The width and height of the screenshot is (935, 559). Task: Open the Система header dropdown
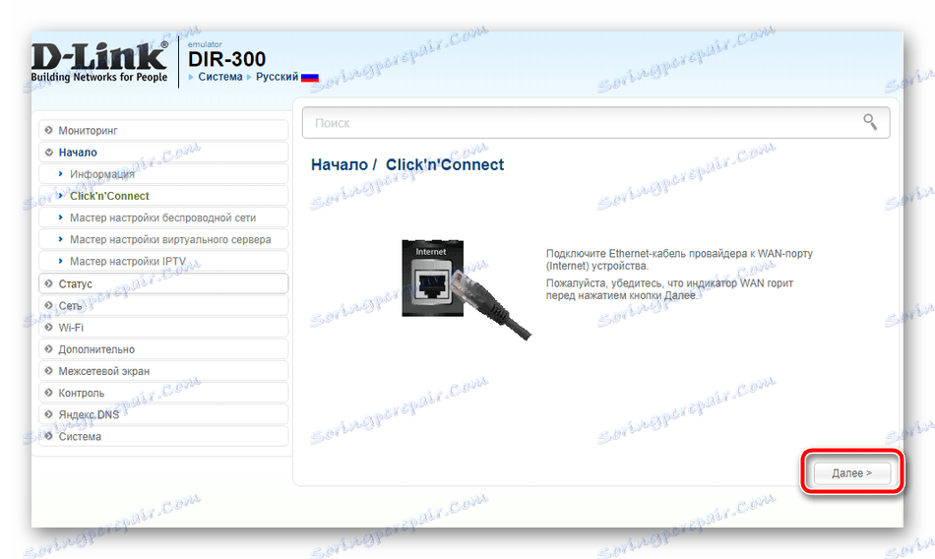pos(220,77)
